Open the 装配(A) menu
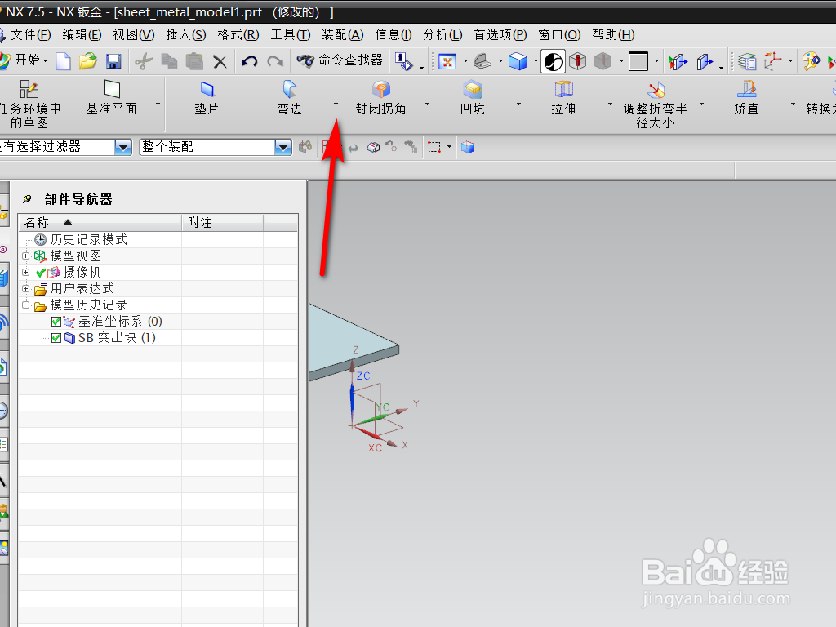Viewport: 836px width, 627px height. click(x=342, y=34)
